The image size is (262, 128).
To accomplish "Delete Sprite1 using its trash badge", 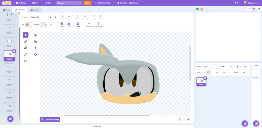I will (205, 78).
